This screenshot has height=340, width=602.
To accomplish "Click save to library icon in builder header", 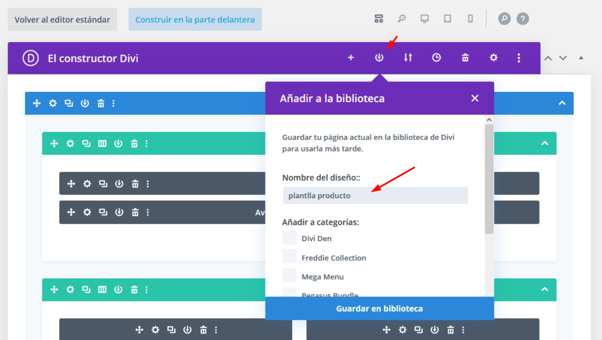I will [379, 58].
